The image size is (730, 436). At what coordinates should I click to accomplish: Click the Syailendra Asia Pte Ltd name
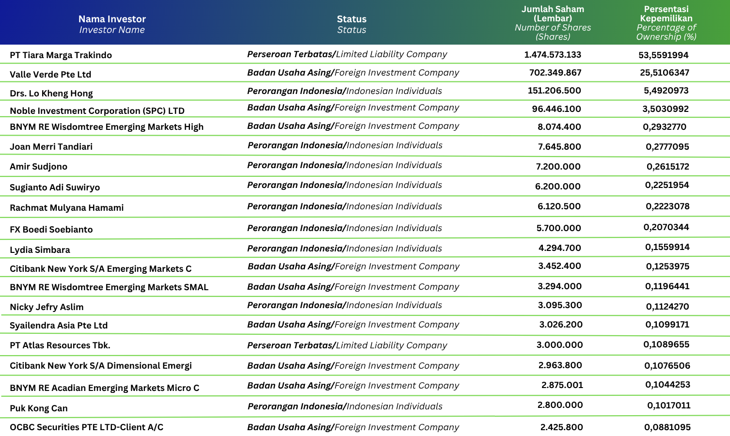point(59,326)
